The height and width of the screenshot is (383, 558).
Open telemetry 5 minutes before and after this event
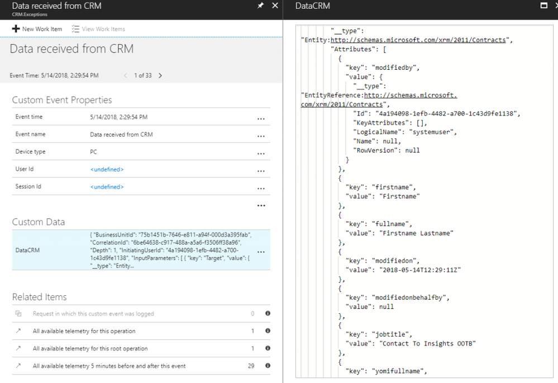(109, 366)
